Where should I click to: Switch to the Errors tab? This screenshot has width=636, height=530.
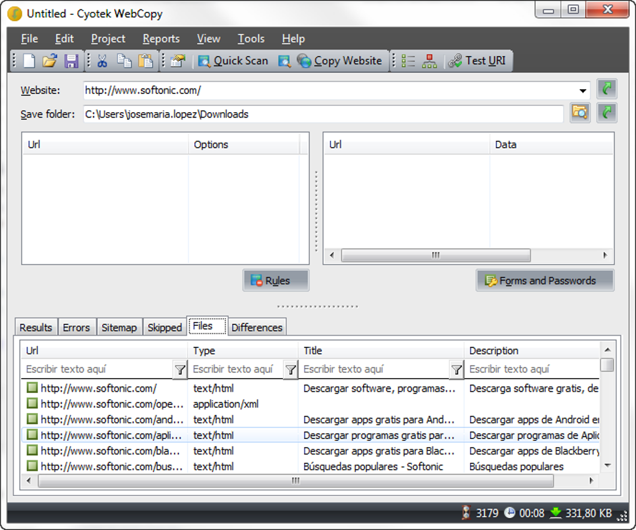click(76, 328)
